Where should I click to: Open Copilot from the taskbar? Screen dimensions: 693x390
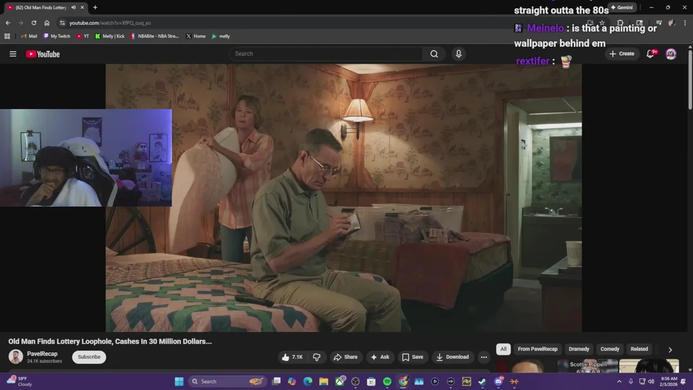(x=292, y=381)
